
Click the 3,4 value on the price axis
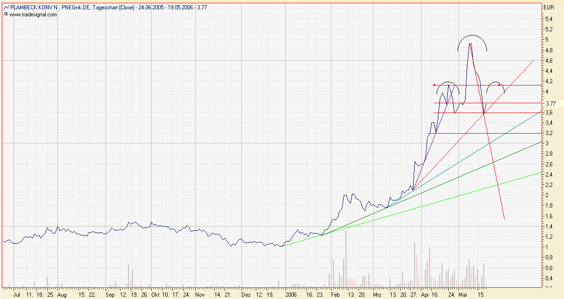[549, 123]
